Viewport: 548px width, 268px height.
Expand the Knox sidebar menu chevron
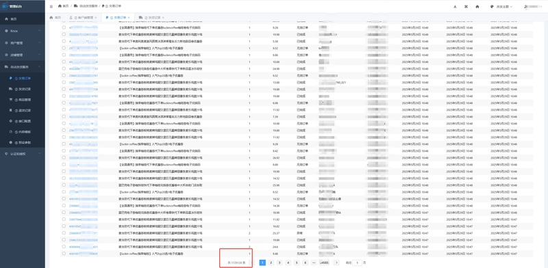[x=40, y=31]
